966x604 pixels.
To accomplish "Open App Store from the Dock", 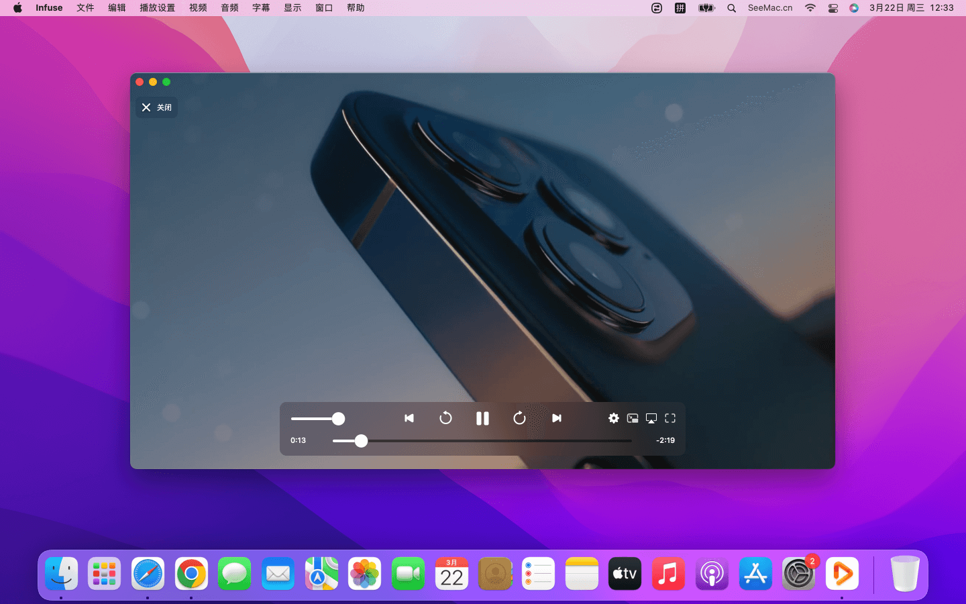I will (x=755, y=574).
